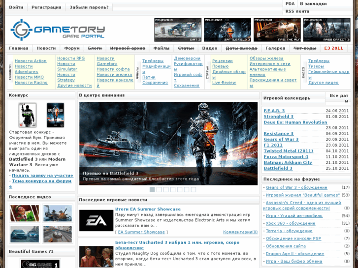Open the Mass Effect 3 review banner
Screen dimensions: 358x268
pos(326,30)
